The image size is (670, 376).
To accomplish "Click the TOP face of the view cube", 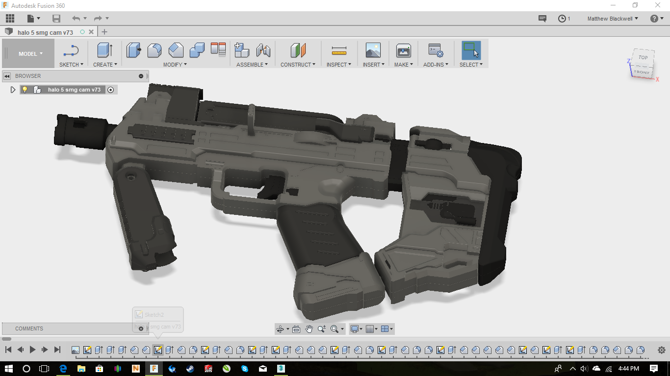I will [x=643, y=57].
